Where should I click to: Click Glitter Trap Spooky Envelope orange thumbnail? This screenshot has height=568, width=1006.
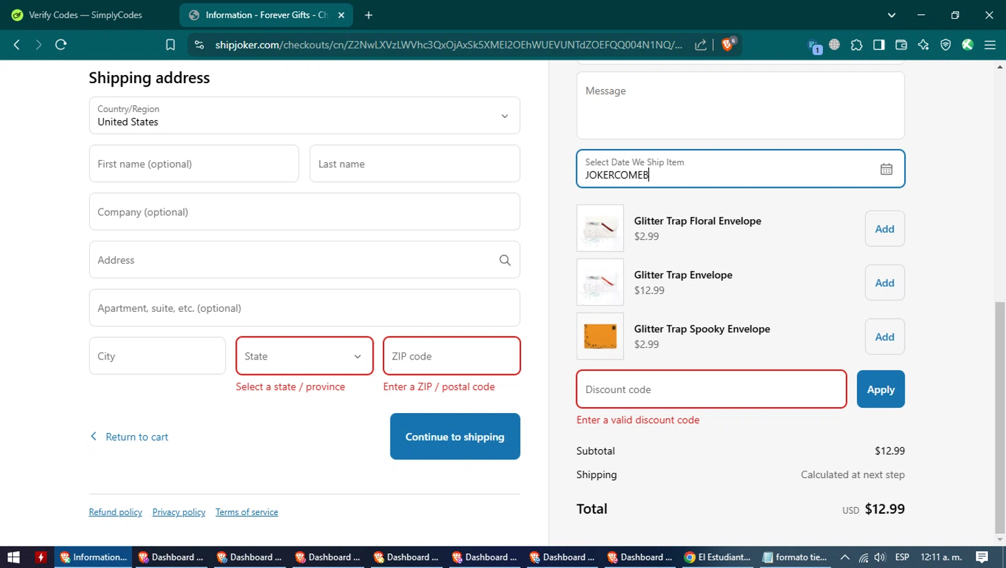[600, 337]
